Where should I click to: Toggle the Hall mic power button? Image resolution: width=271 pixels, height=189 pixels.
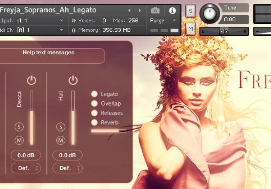[x=73, y=80]
